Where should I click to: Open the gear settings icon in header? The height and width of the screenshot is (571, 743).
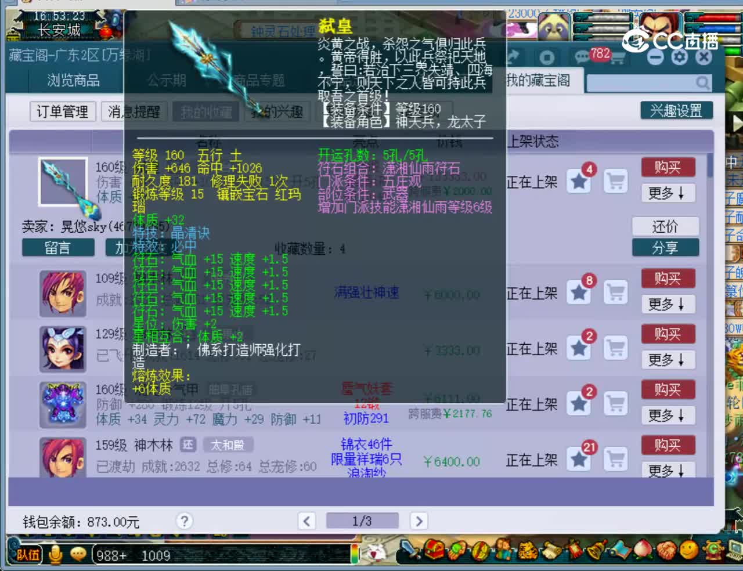(x=680, y=56)
